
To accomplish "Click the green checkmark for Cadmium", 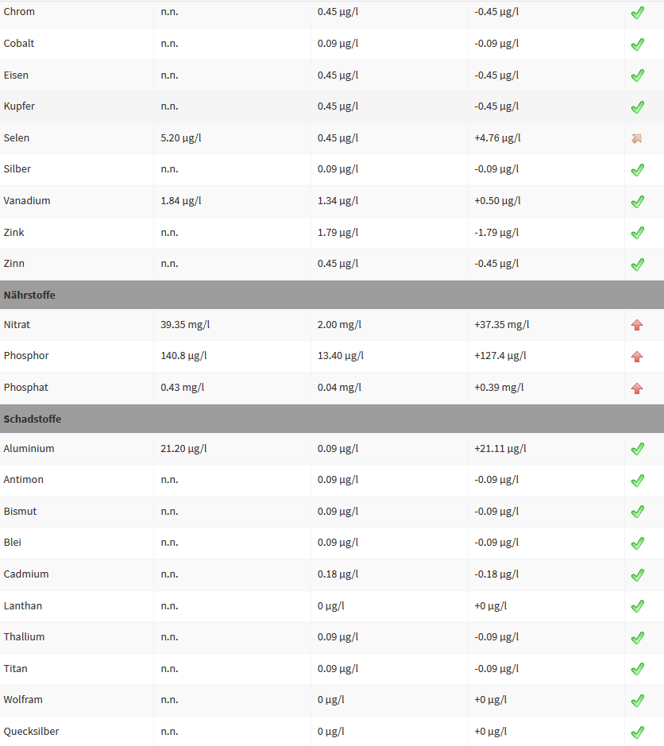I will click(637, 574).
